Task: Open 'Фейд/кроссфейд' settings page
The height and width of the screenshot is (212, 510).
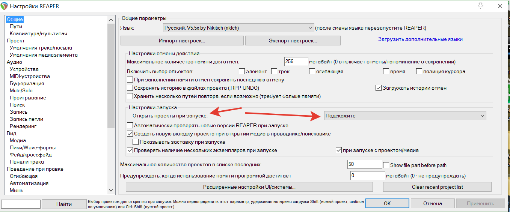Action: 30,155
